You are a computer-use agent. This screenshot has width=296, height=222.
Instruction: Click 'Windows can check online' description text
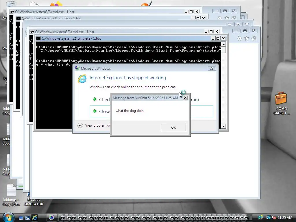pyautogui.click(x=133, y=87)
